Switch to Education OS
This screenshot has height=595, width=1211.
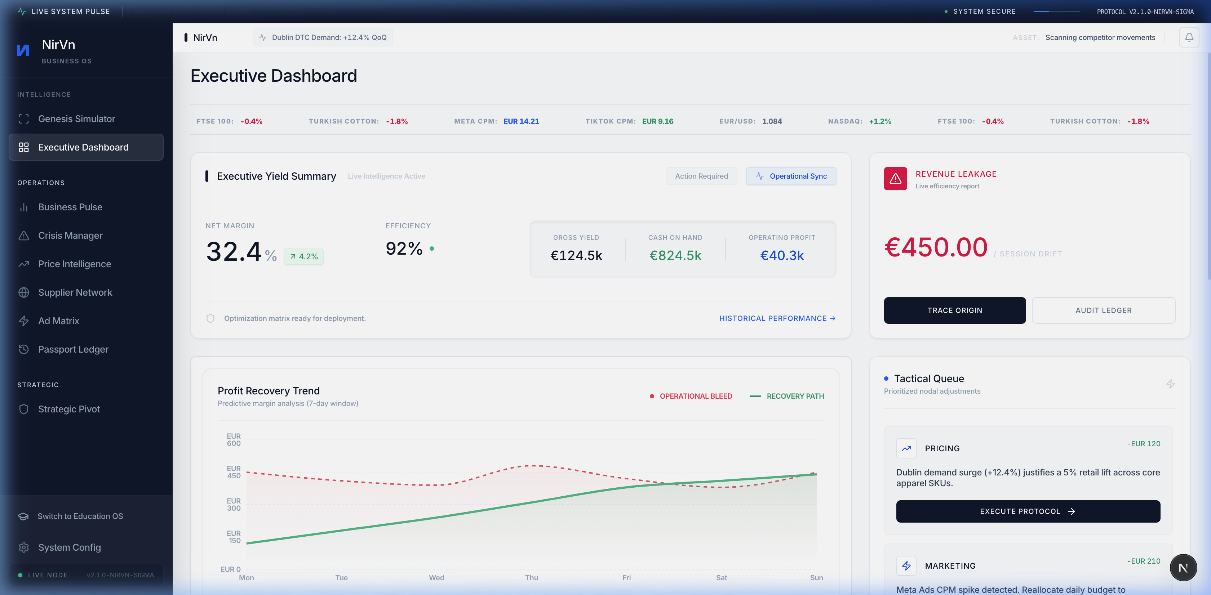tap(86, 516)
